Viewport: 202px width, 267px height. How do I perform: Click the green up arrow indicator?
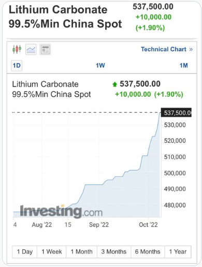pyautogui.click(x=114, y=84)
